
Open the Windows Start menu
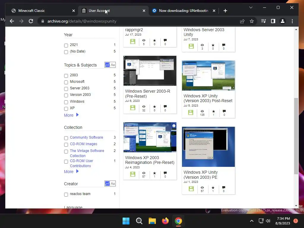pyautogui.click(x=126, y=221)
